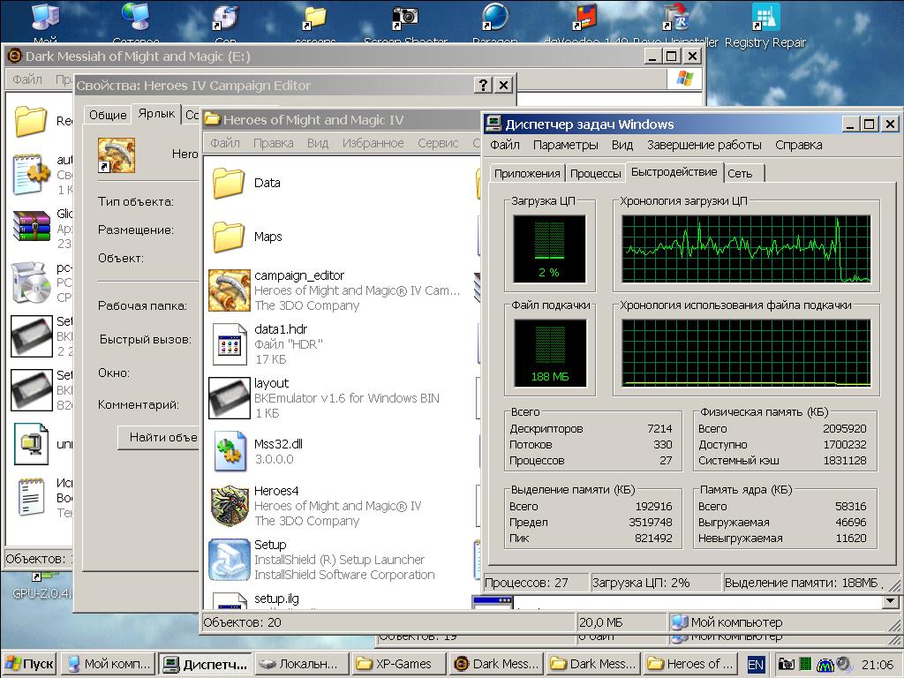
Task: Switch to the Сеть tab
Action: point(740,174)
